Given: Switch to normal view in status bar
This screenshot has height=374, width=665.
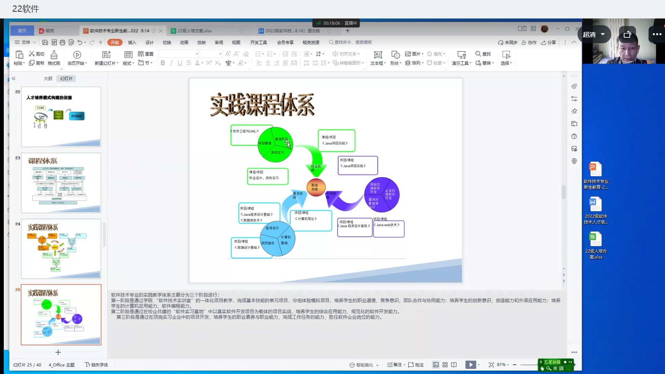Looking at the screenshot, I should pos(436,365).
